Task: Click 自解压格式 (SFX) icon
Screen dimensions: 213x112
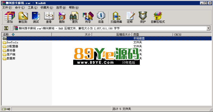Action: (158, 17)
